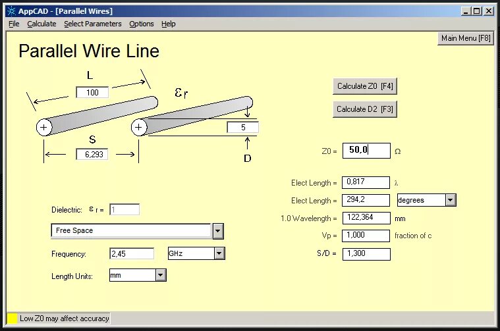Expand the GHz frequency unit dropdown arrow

(x=219, y=253)
